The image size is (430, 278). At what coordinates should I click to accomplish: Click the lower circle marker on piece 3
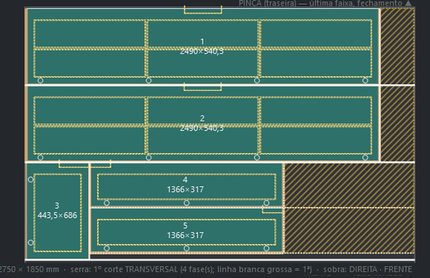coord(31,243)
